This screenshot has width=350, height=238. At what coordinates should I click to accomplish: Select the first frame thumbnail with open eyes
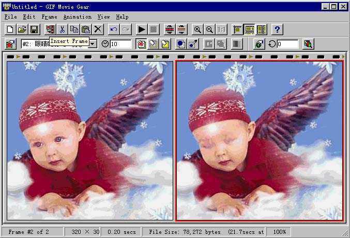pyautogui.click(x=90, y=141)
